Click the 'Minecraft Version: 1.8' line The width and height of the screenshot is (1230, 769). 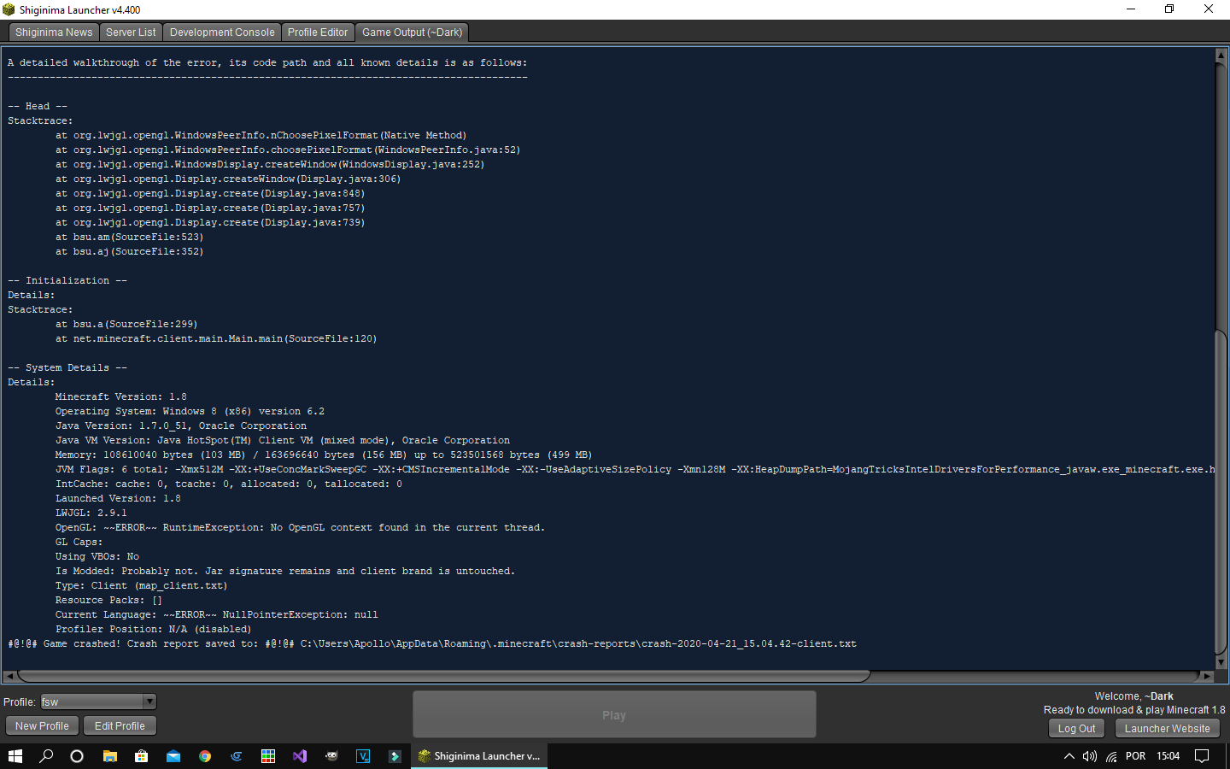[120, 396]
